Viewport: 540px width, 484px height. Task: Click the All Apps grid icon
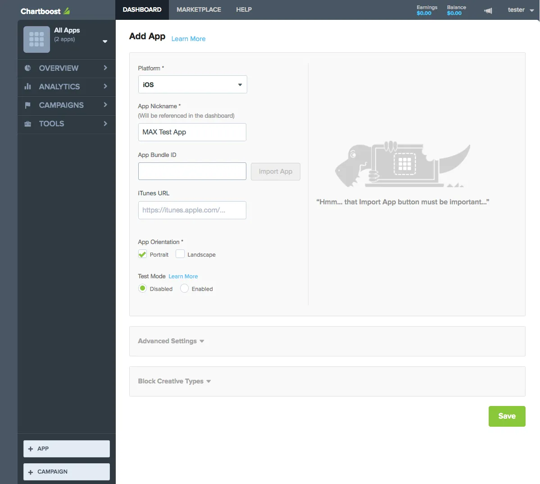coord(36,39)
